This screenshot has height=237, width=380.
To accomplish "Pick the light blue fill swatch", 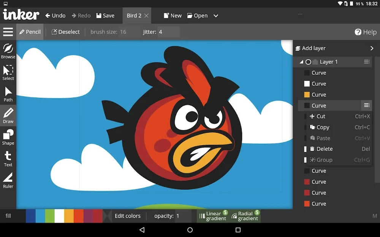I will 40,216.
